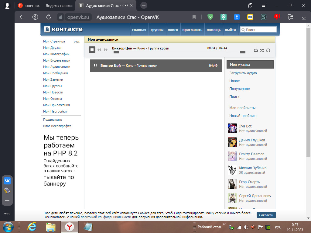Viewport: 311px width, 233px height.
Task: Open the VK icon in the browser sidebar
Action: click(7, 181)
